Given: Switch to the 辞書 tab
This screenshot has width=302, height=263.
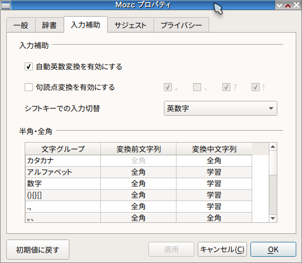Looking at the screenshot, I should (x=49, y=25).
